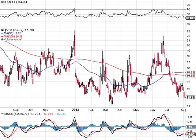196x140 pixels.
Task: Click the May label on time axis
Action: pyautogui.click(x=136, y=110)
